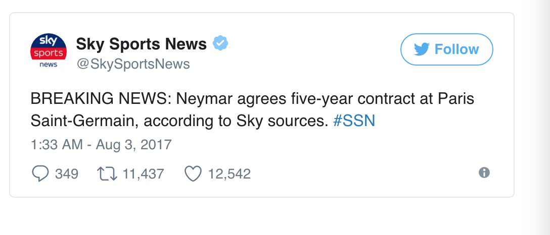Screen dimensions: 550x235
Task: Click the @SkySportsNews handle
Action: 133,64
